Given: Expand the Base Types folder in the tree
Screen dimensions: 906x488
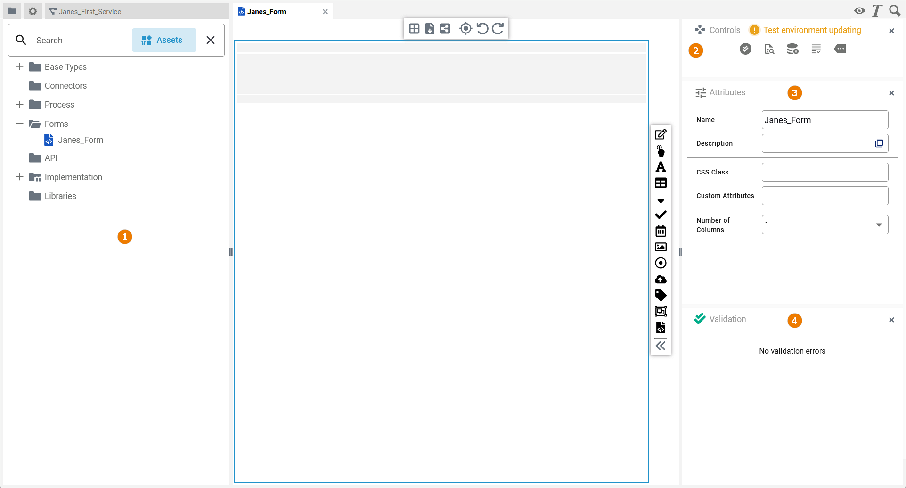Looking at the screenshot, I should point(19,66).
